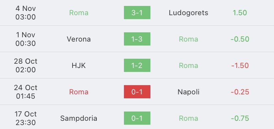Click the -0.75 handicap value

240,118
